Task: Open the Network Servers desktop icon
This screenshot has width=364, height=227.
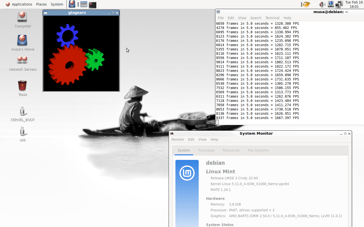Action: 22,61
